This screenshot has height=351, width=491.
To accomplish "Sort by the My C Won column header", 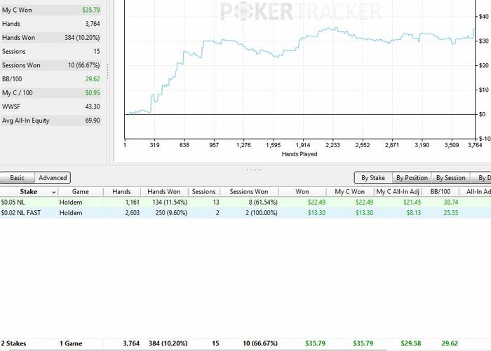I will tap(350, 192).
